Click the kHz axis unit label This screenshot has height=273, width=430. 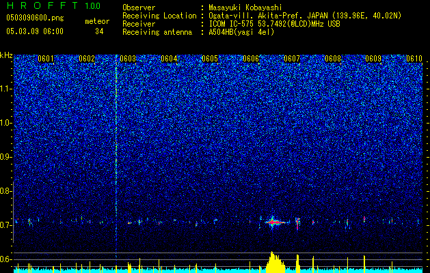pyautogui.click(x=6, y=55)
